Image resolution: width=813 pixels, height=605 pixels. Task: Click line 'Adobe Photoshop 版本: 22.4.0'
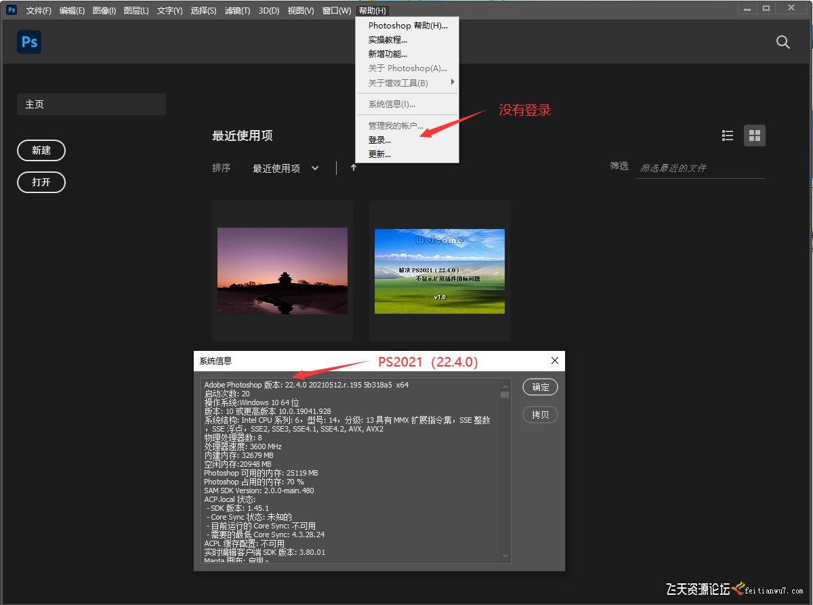(306, 385)
